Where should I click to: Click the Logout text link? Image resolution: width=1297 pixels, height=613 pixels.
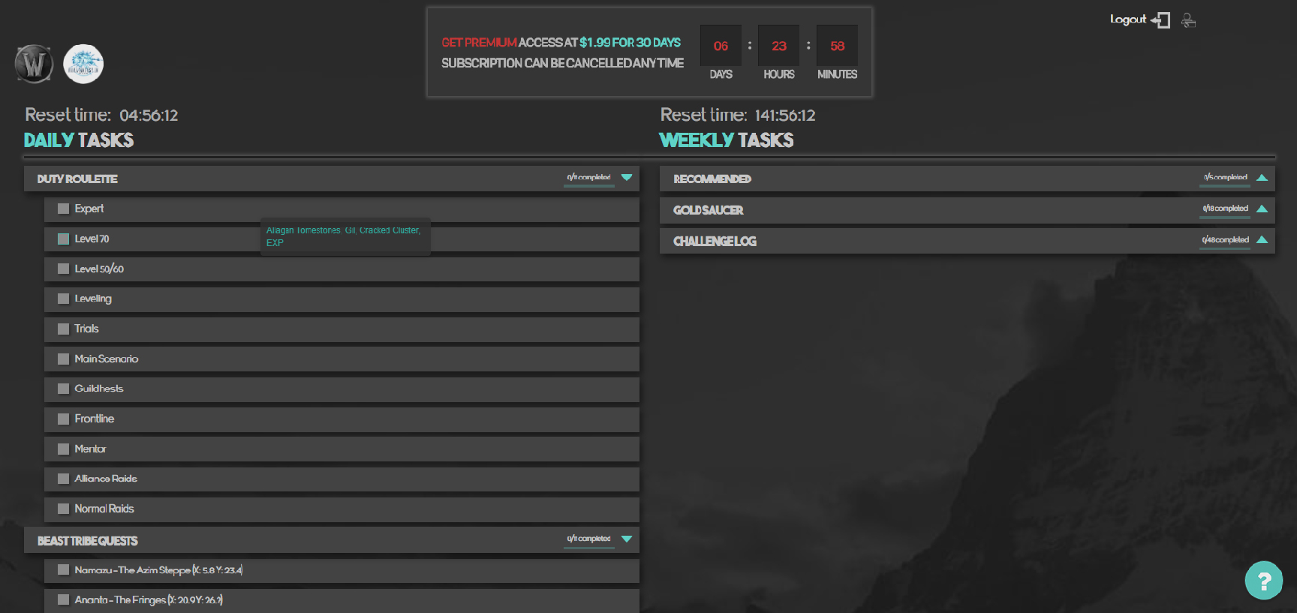[1127, 20]
